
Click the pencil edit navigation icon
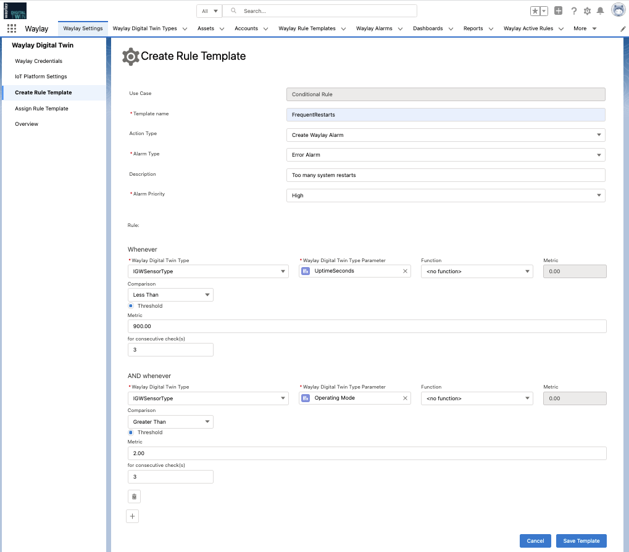click(x=623, y=29)
